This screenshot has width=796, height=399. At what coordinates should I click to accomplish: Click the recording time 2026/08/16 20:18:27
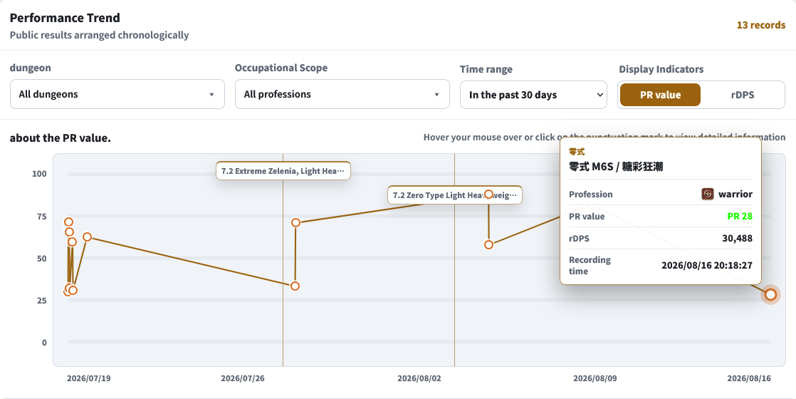(707, 265)
